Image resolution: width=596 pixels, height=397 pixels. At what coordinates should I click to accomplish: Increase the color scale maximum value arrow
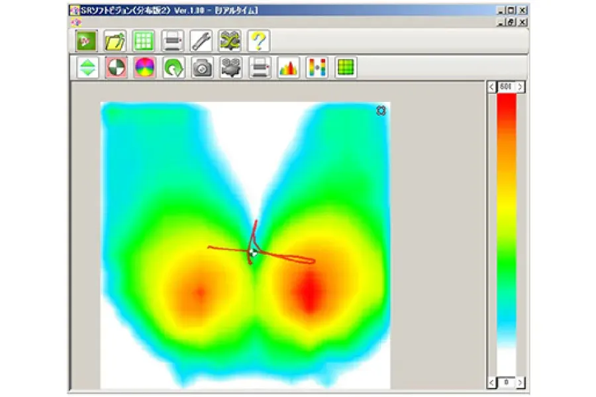[521, 87]
